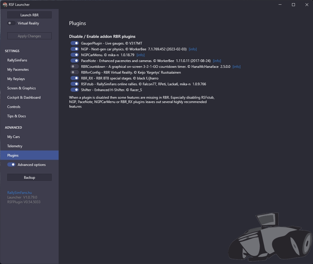
Task: Open the PaceNote info link
Action: point(217,61)
